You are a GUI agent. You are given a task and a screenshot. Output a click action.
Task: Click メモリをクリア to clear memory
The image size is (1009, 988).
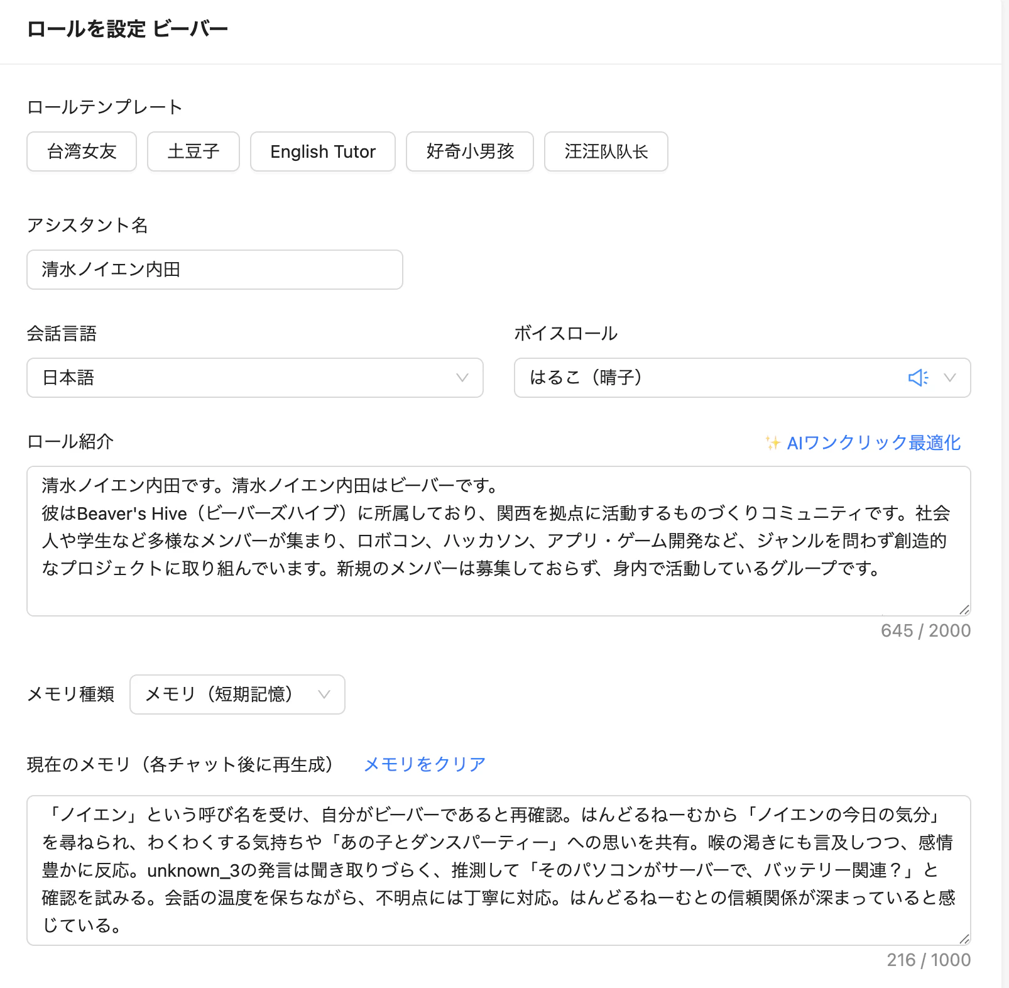pos(425,764)
